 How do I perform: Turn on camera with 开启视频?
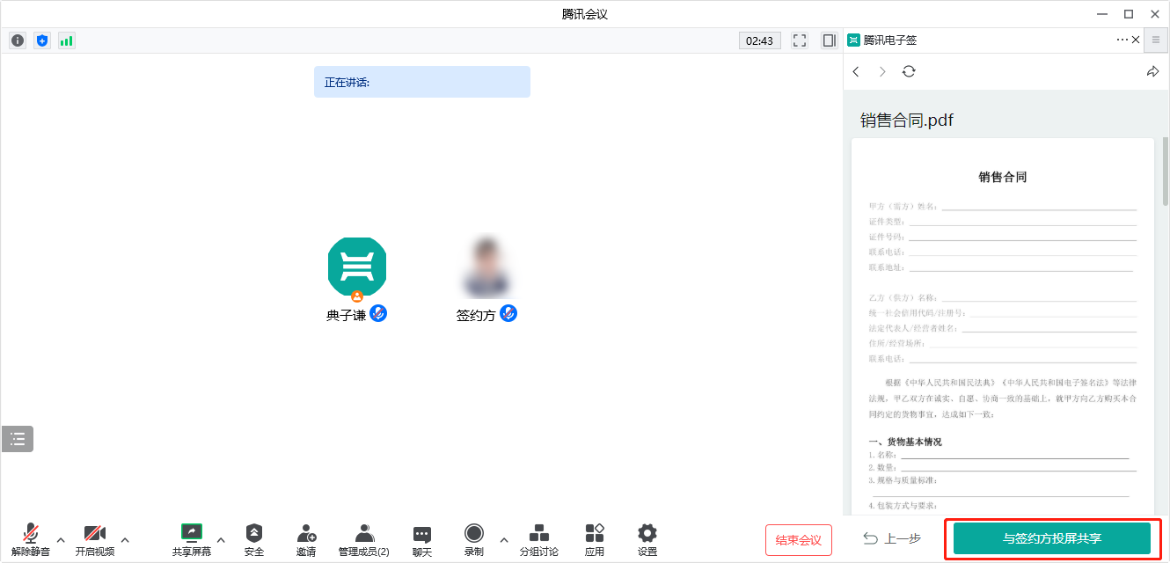(95, 539)
